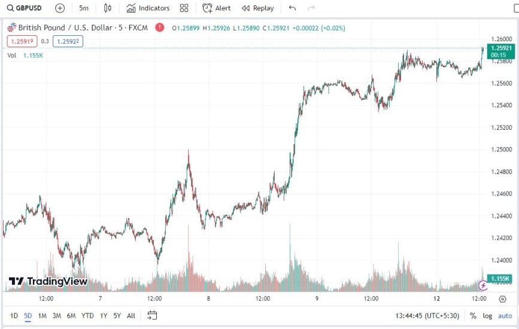This screenshot has width=519, height=329.
Task: Toggle auto scale for price axis
Action: click(505, 316)
